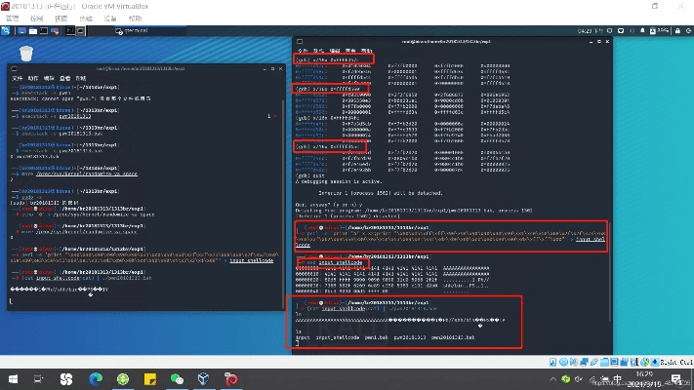Select the Trash icon on the Kali desktop
The height and width of the screenshot is (390, 694).
27,54
